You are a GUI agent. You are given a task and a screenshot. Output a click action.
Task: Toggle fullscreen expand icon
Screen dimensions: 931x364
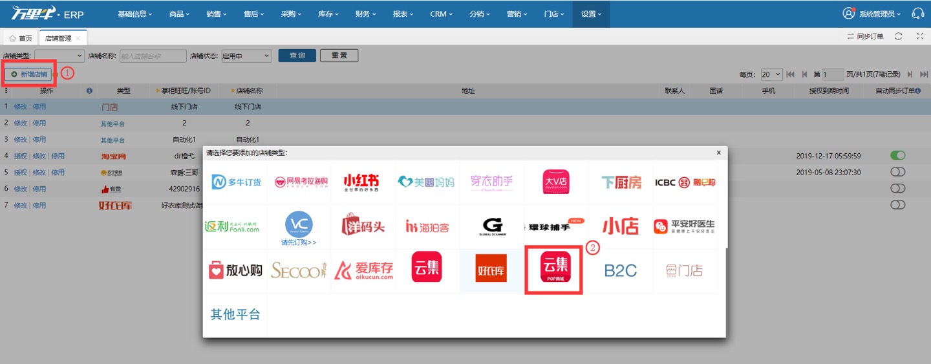pos(920,36)
